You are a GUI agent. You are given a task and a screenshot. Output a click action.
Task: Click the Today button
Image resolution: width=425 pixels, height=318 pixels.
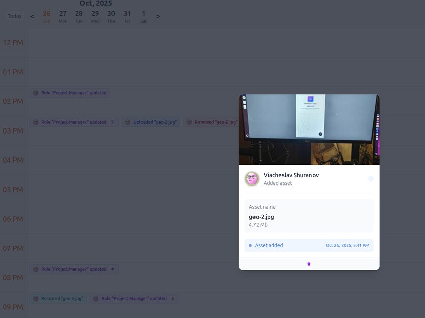14,16
